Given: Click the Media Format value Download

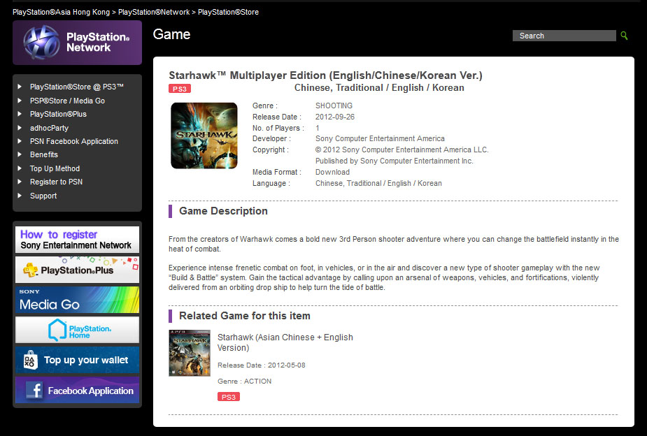Looking at the screenshot, I should point(332,172).
